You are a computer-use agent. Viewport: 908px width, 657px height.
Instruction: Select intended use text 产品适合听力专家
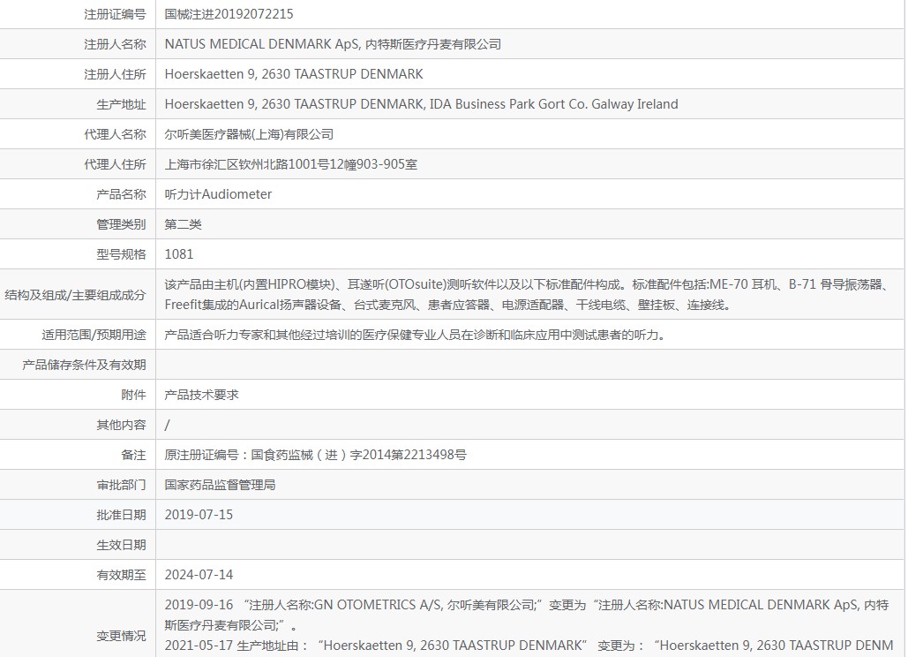(416, 335)
